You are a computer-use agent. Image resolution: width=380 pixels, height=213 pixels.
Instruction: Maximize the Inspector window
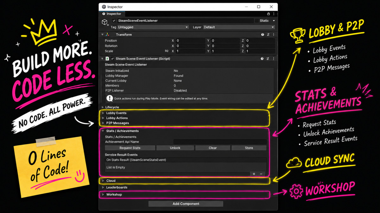(x=258, y=7)
